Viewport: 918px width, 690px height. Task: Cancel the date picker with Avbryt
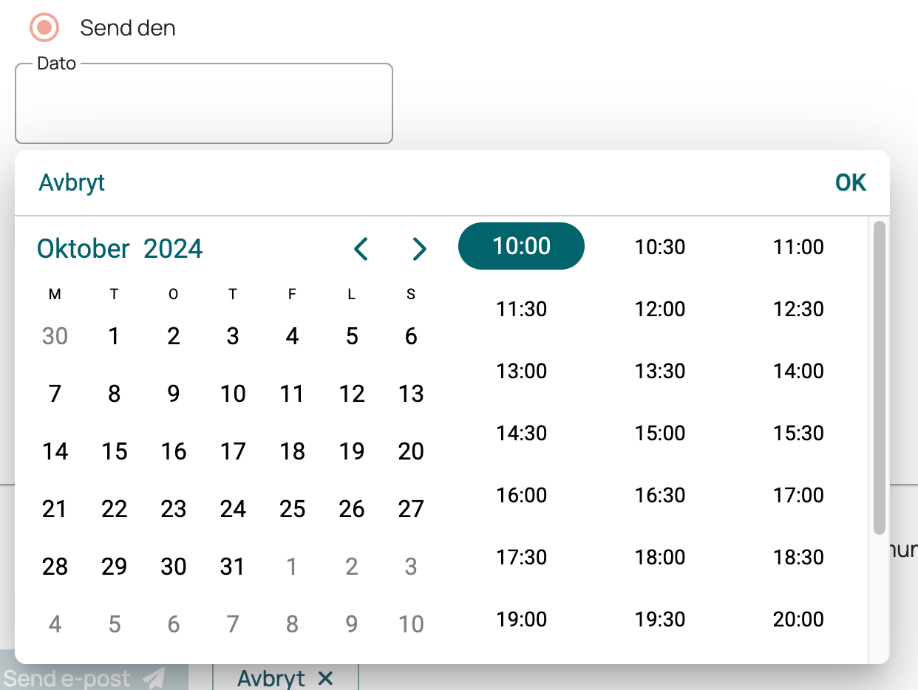coord(72,182)
